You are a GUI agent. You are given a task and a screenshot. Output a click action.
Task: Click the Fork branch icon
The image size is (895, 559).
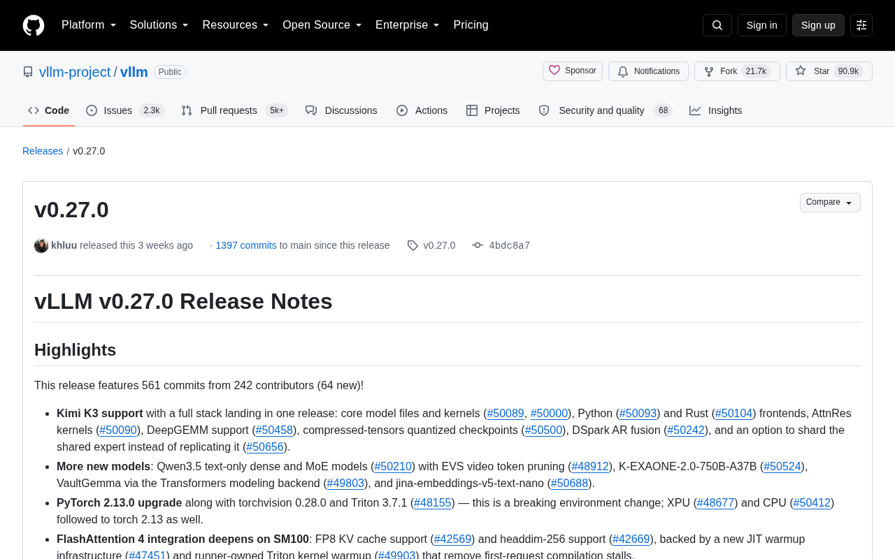[x=709, y=71]
